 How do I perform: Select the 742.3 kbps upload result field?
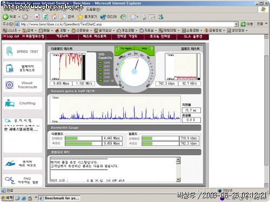click(167, 83)
